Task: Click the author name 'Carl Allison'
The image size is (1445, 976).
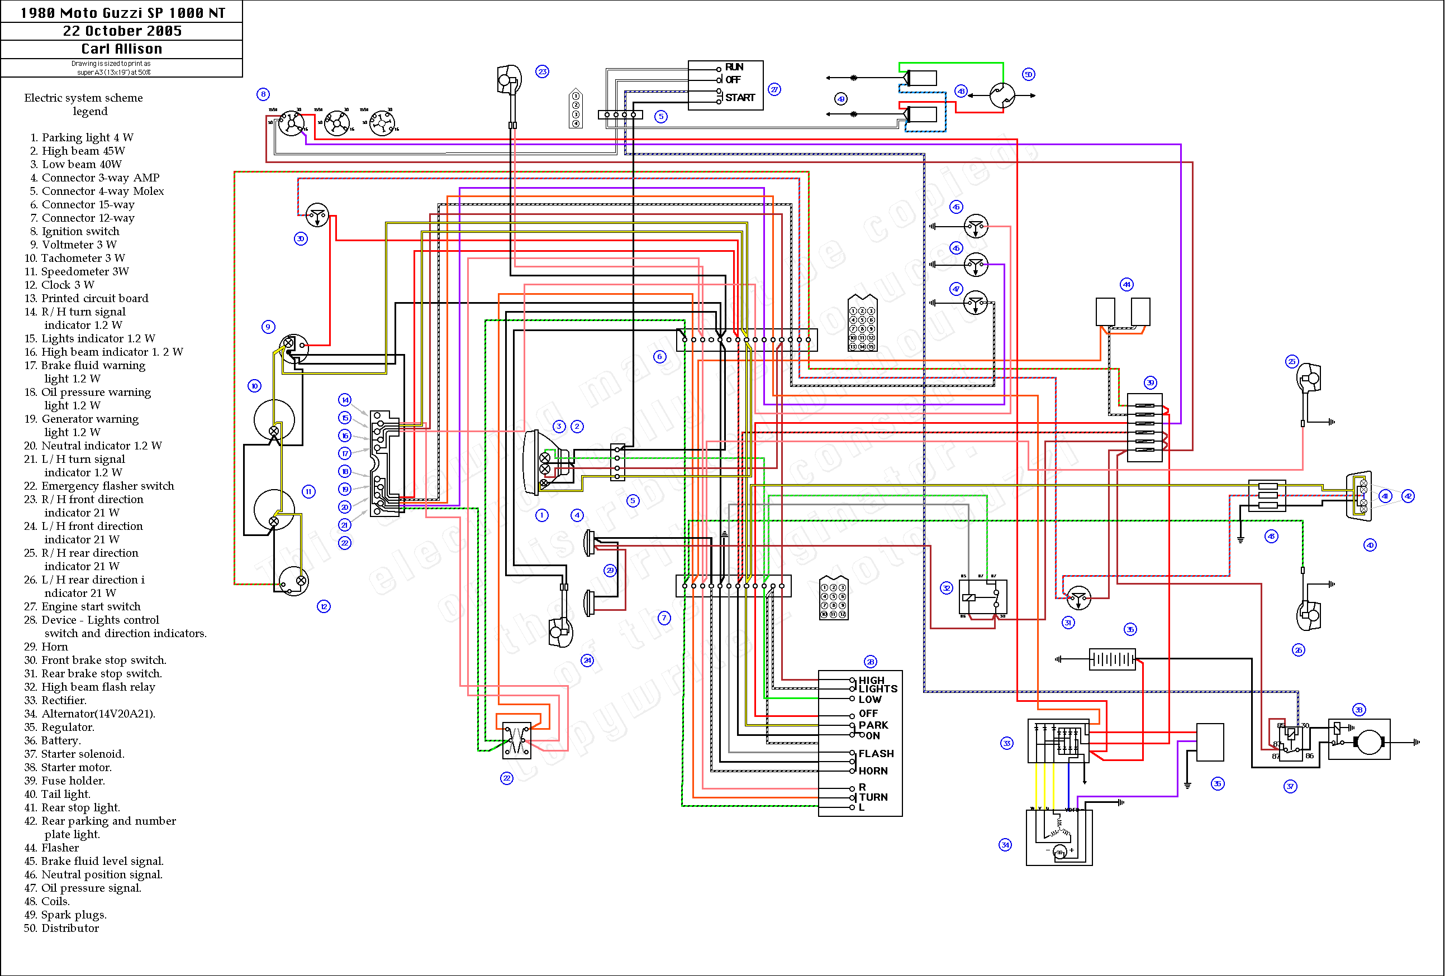Action: (x=122, y=49)
